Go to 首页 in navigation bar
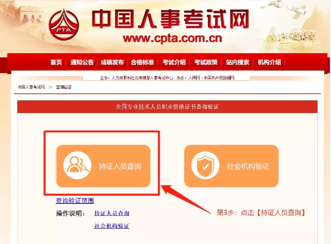 pos(56,62)
